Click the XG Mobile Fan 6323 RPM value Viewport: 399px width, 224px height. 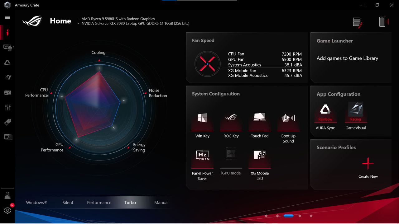pyautogui.click(x=291, y=71)
